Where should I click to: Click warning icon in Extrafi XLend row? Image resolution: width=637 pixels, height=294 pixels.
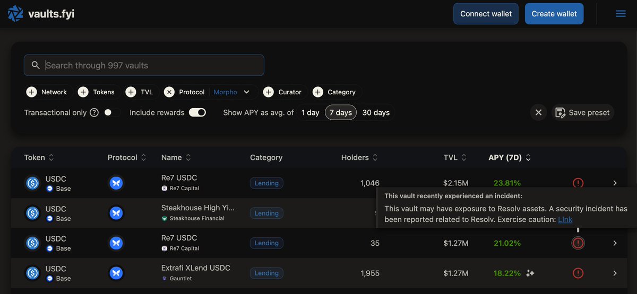578,273
